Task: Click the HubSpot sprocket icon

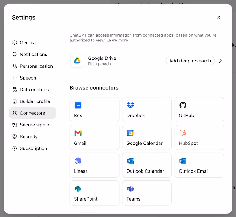Action: [183, 133]
